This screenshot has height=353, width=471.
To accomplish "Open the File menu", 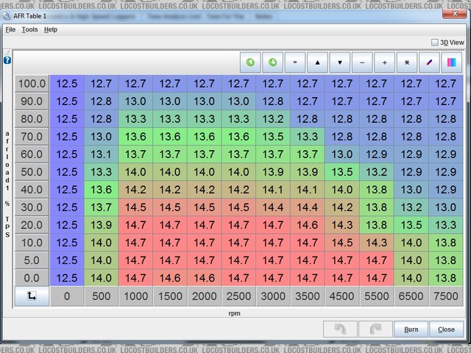I will (x=10, y=29).
